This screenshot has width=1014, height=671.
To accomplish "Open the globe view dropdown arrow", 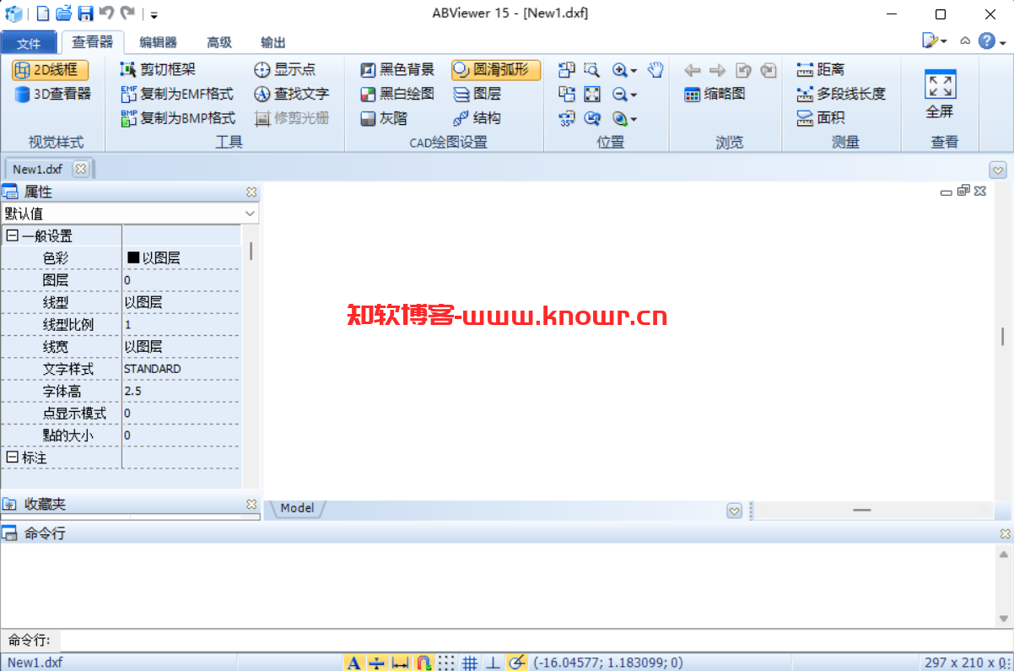I will (634, 119).
